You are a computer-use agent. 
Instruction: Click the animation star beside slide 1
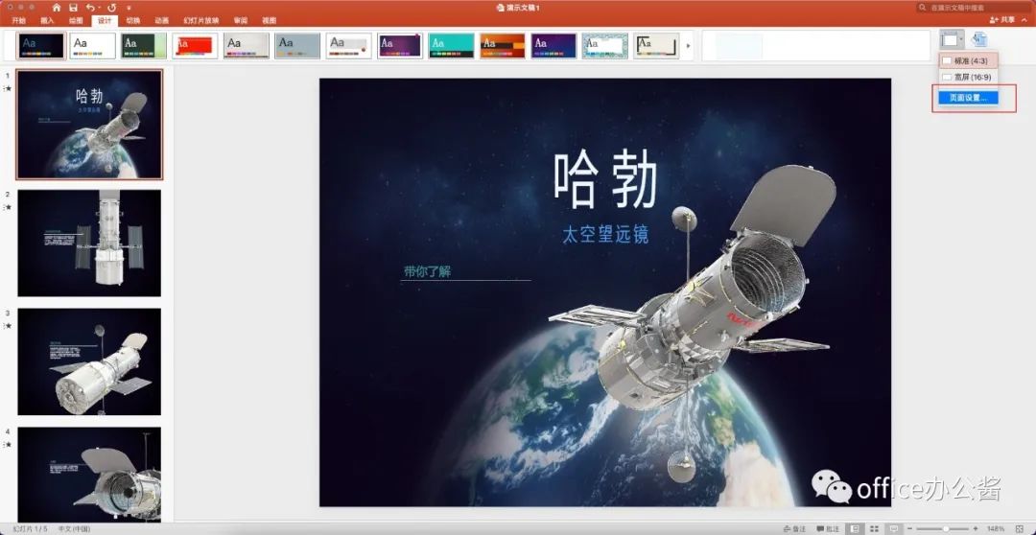click(x=8, y=88)
